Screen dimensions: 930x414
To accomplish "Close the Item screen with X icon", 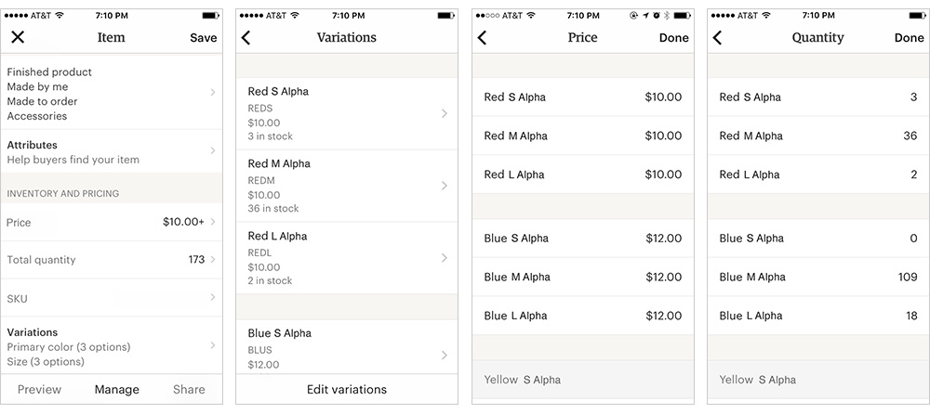I will click(18, 37).
